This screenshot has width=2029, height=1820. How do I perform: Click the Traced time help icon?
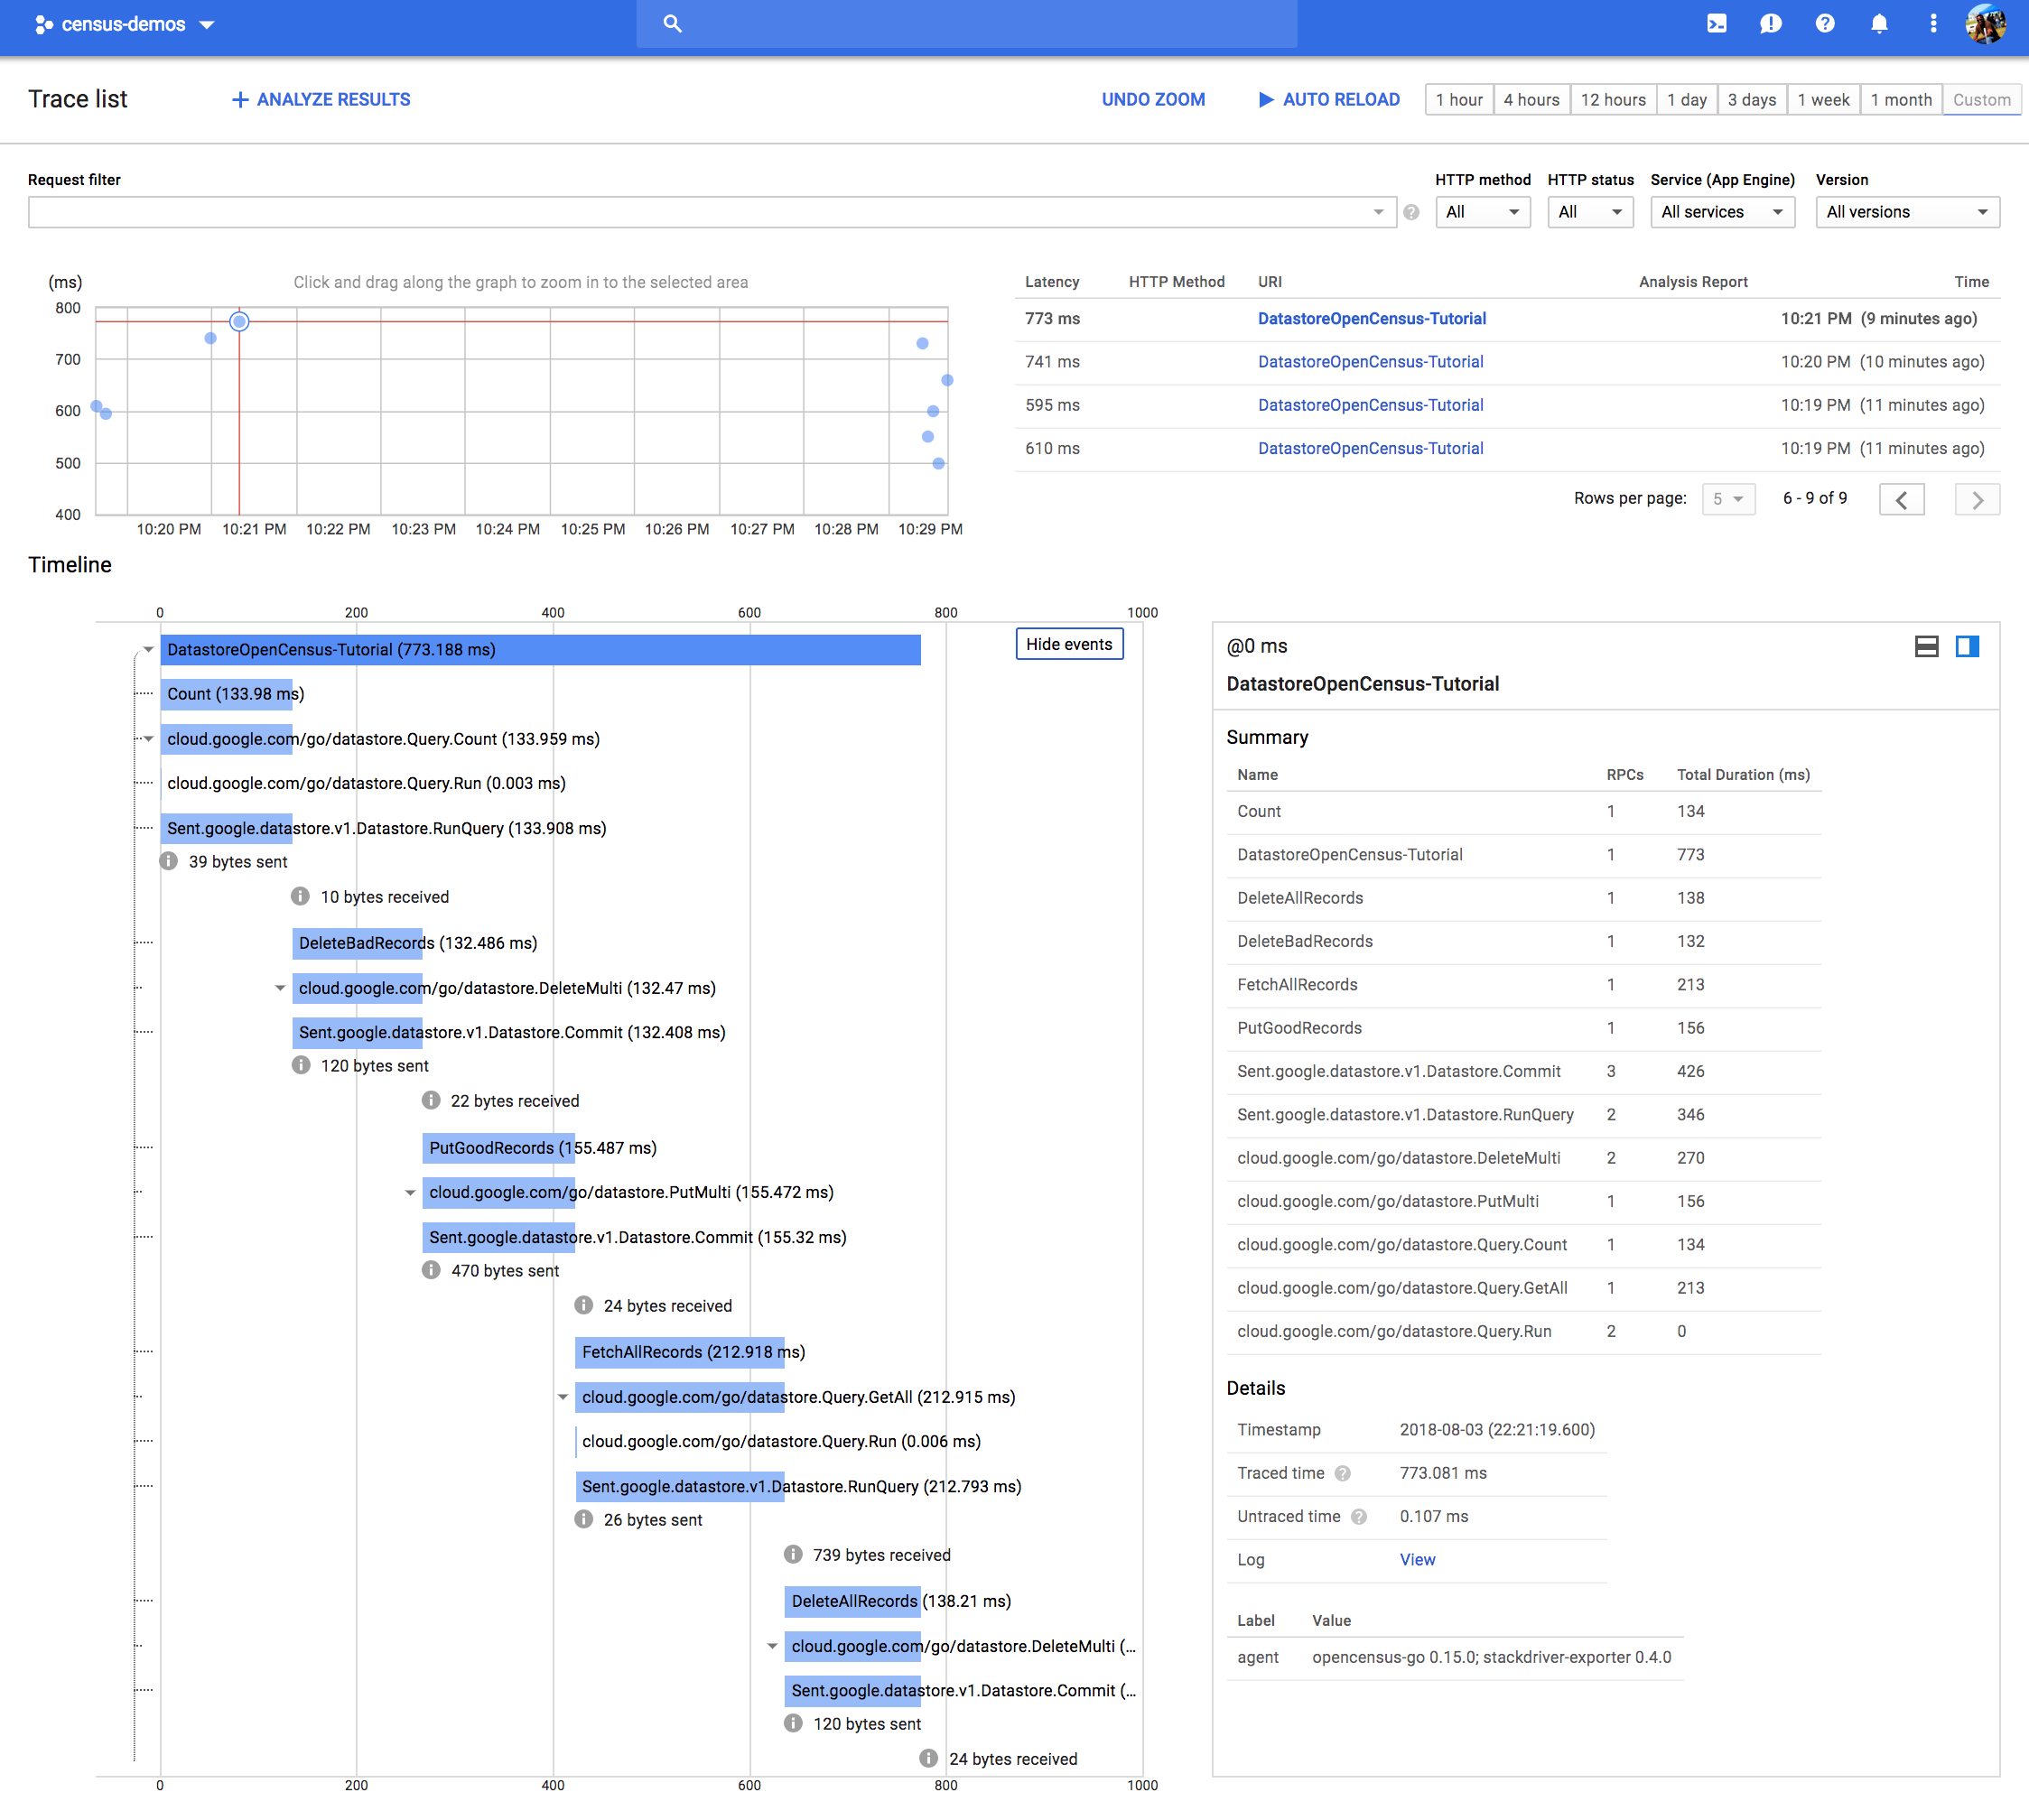(x=1343, y=1473)
